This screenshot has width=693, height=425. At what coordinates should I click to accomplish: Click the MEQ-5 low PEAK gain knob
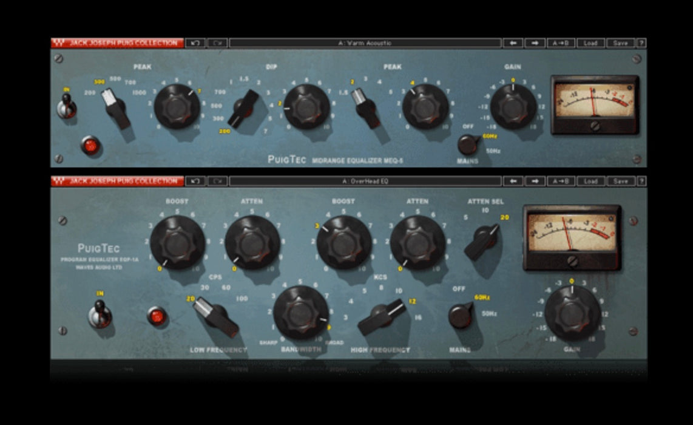point(177,107)
